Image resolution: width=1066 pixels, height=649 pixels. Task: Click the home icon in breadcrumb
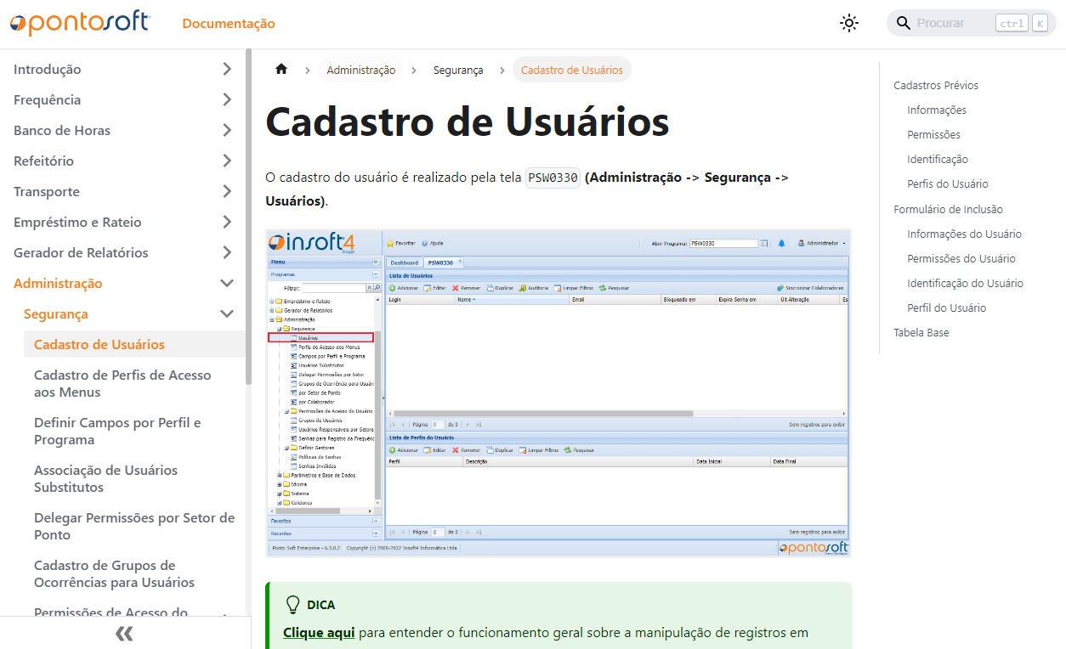coord(281,70)
